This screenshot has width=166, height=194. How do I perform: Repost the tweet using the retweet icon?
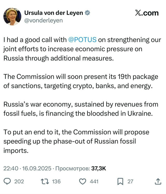(x=45, y=182)
